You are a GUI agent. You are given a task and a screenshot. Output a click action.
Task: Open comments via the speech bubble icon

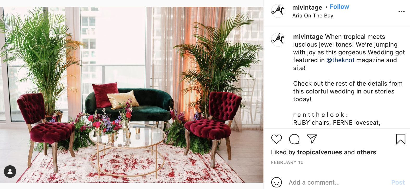coord(294,139)
